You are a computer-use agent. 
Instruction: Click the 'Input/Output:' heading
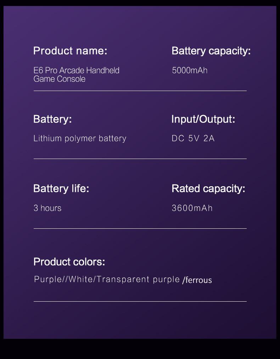tap(203, 119)
